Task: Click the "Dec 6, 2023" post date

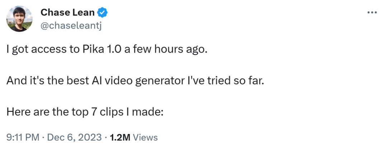Action: point(70,137)
